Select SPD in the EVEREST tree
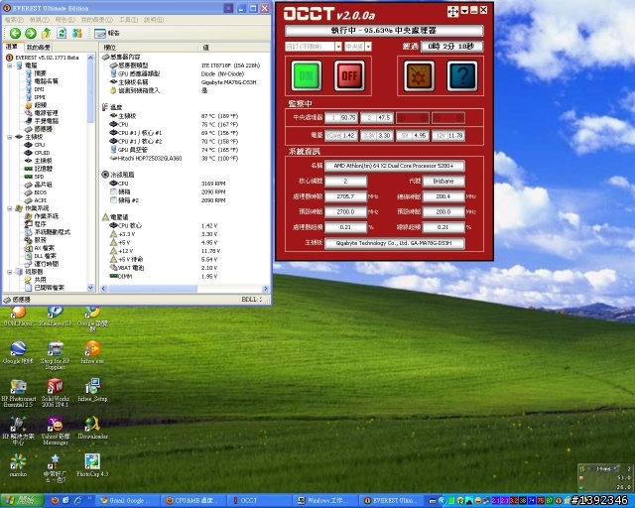This screenshot has height=508, width=635. coord(39,177)
